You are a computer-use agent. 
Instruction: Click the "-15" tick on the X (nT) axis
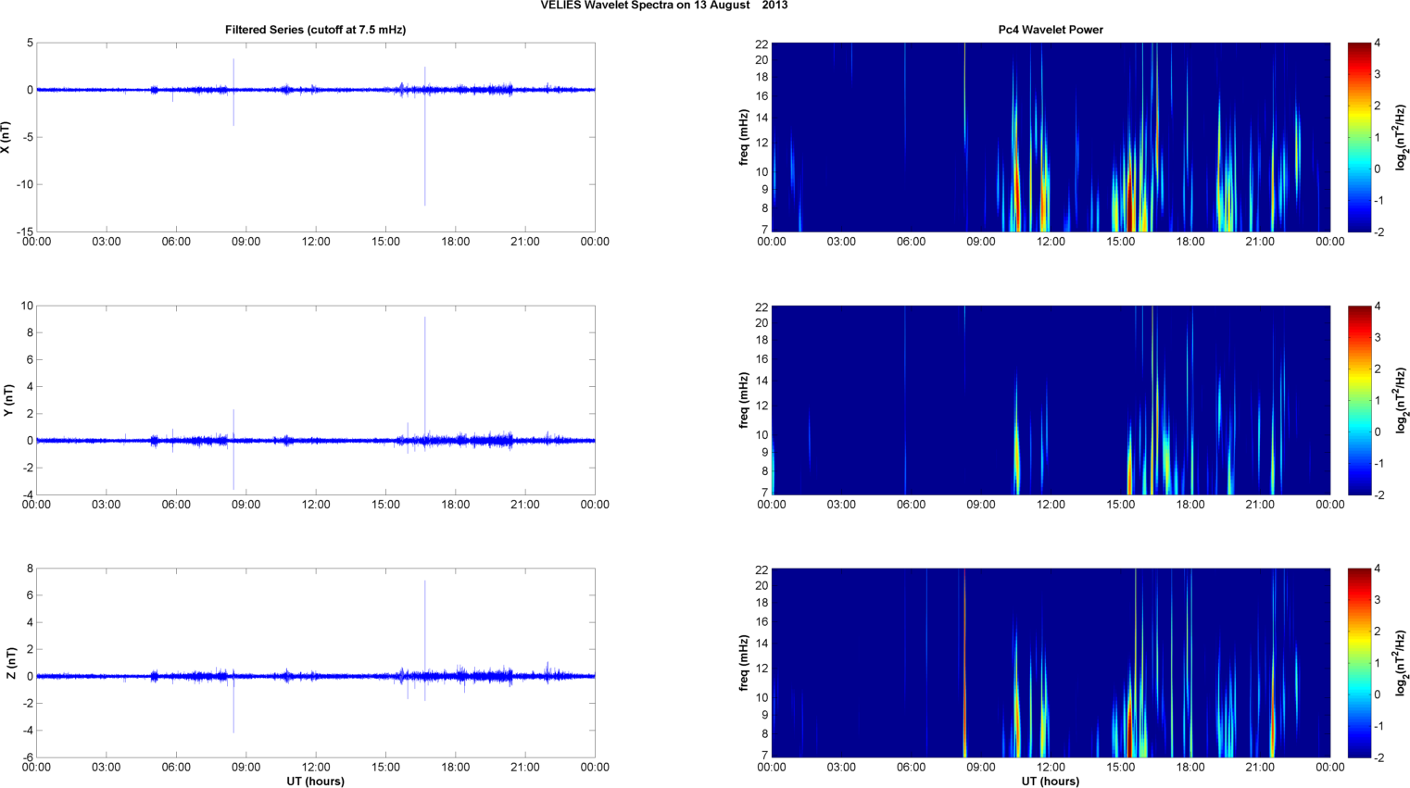(x=25, y=231)
